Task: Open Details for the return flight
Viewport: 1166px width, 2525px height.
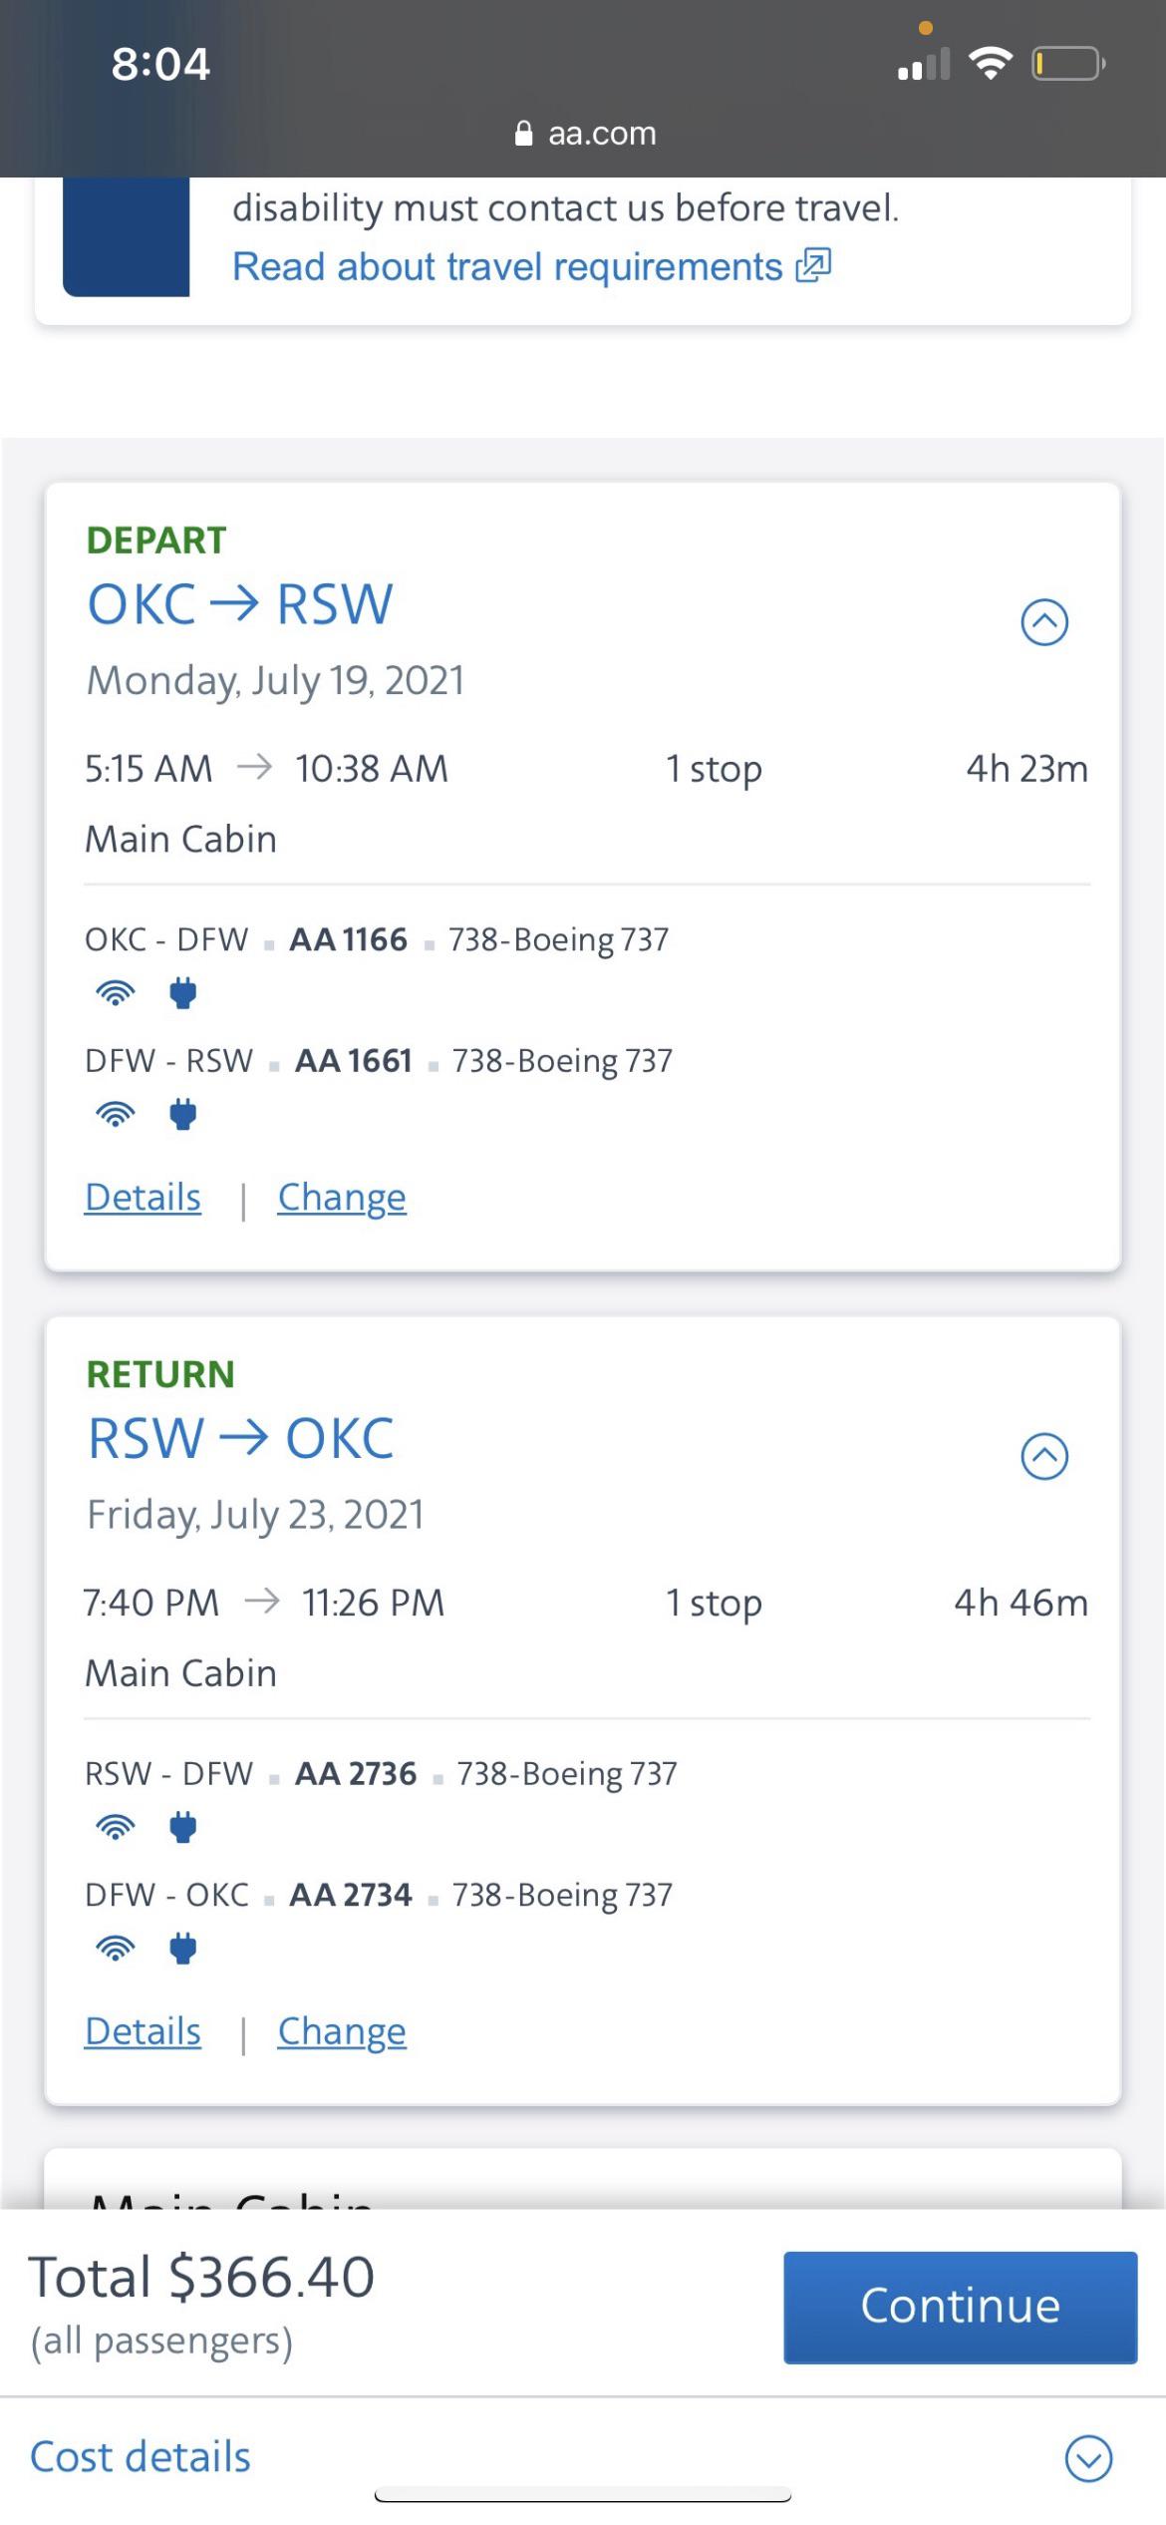Action: click(x=143, y=2031)
